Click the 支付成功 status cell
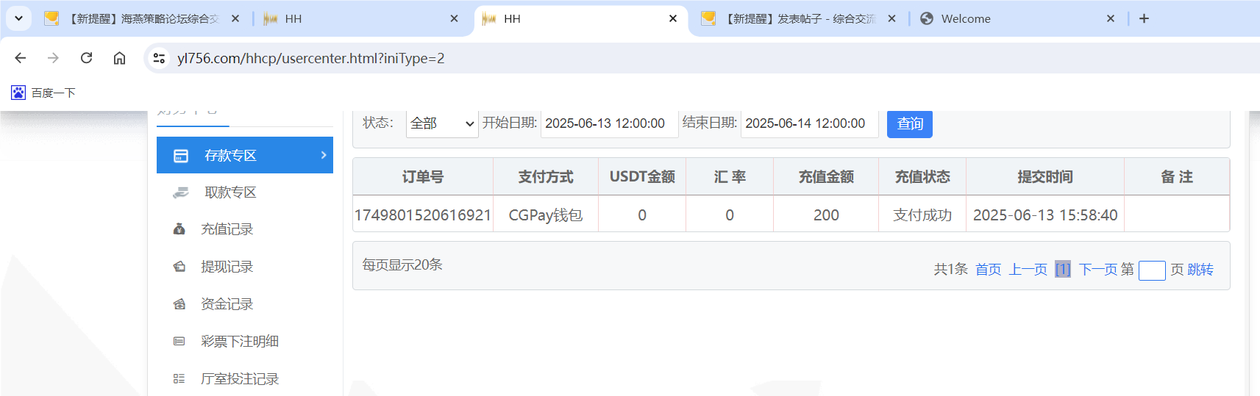Viewport: 1260px width, 396px height. tap(922, 215)
